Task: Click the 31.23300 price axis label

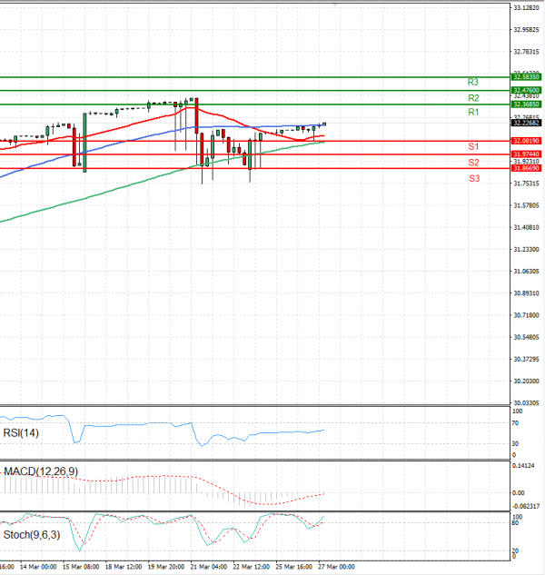Action: click(x=526, y=250)
